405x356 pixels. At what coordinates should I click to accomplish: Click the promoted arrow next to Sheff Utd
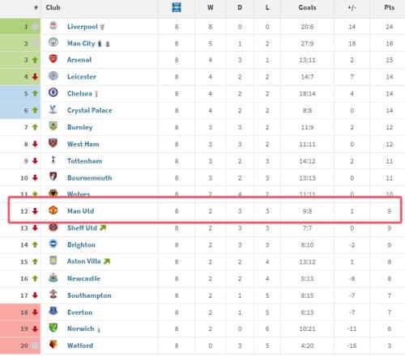(x=103, y=228)
